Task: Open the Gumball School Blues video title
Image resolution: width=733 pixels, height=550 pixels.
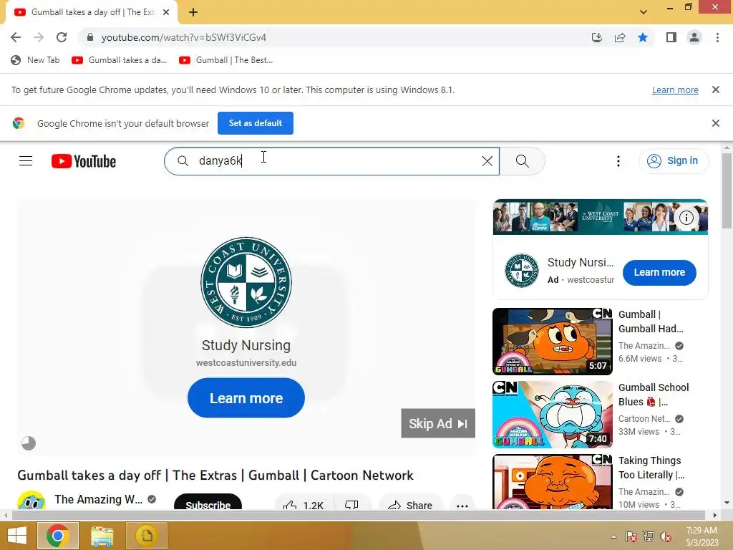Action: pyautogui.click(x=654, y=395)
